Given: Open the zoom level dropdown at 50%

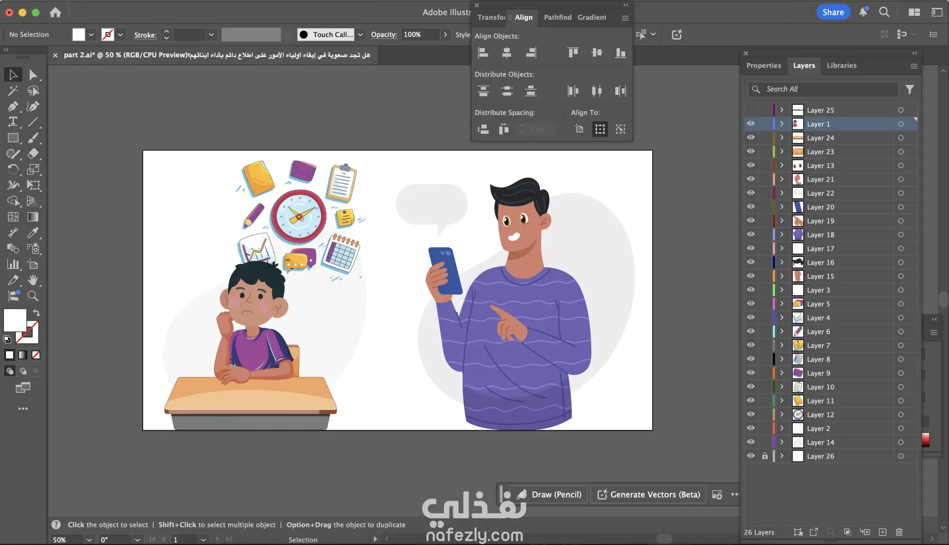Looking at the screenshot, I should [89, 540].
